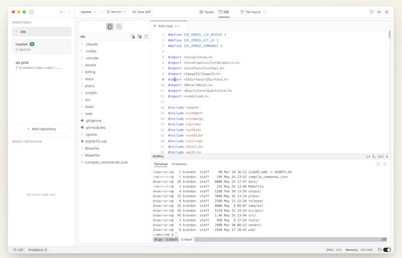This screenshot has width=402, height=258.
Task: Switch to the IDE view
Action: pos(224,12)
